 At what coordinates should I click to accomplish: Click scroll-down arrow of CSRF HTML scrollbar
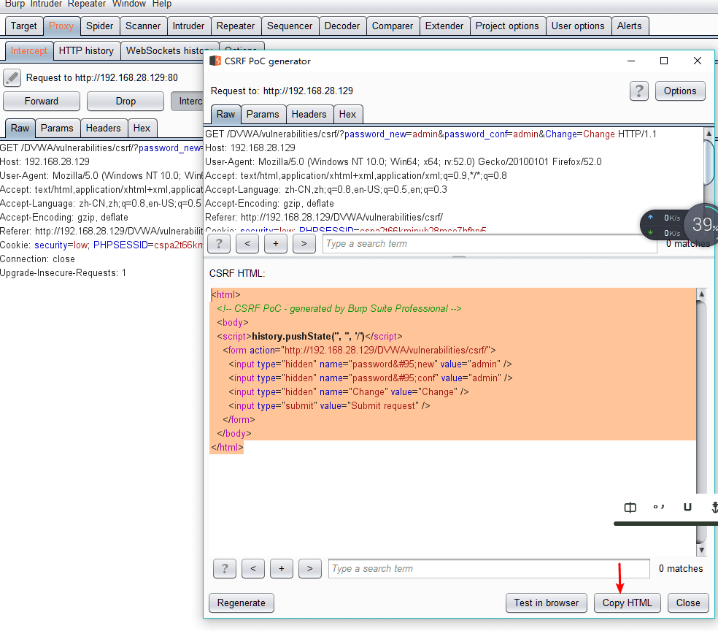701,550
